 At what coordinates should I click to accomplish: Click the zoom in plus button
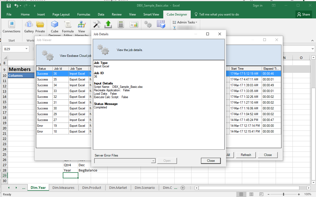[299, 194]
